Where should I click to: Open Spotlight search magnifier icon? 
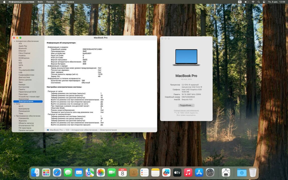[259, 2]
